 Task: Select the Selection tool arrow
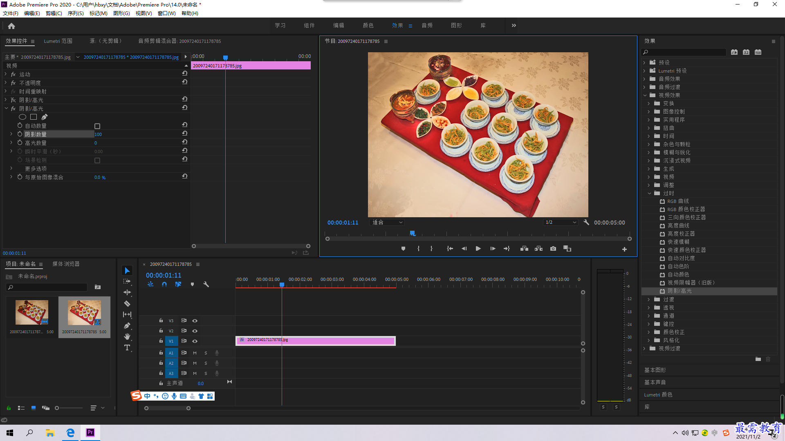click(127, 271)
